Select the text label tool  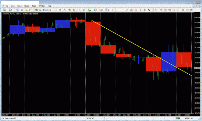145,10
